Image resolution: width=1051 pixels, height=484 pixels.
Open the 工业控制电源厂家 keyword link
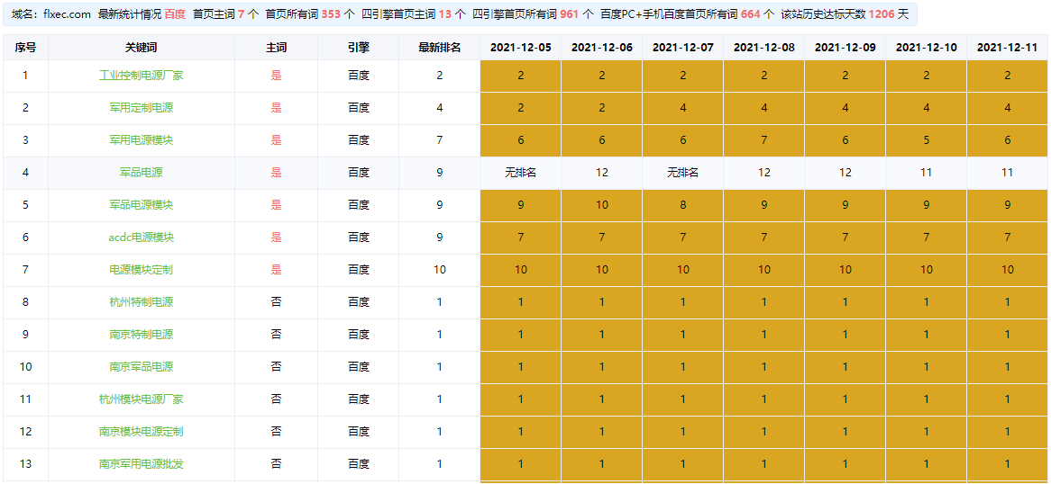(141, 76)
